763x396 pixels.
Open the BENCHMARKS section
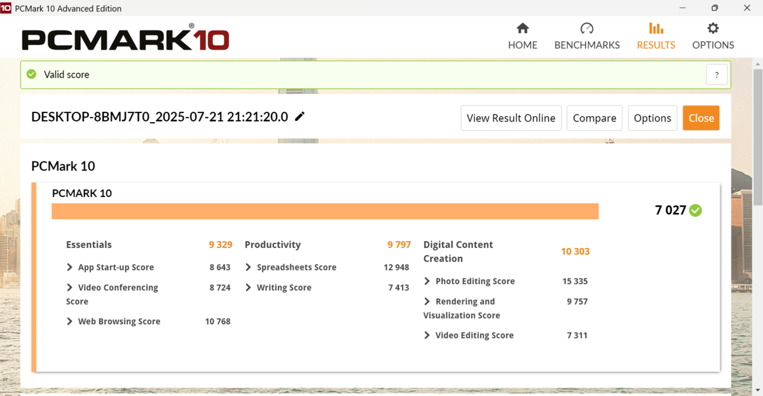point(587,37)
